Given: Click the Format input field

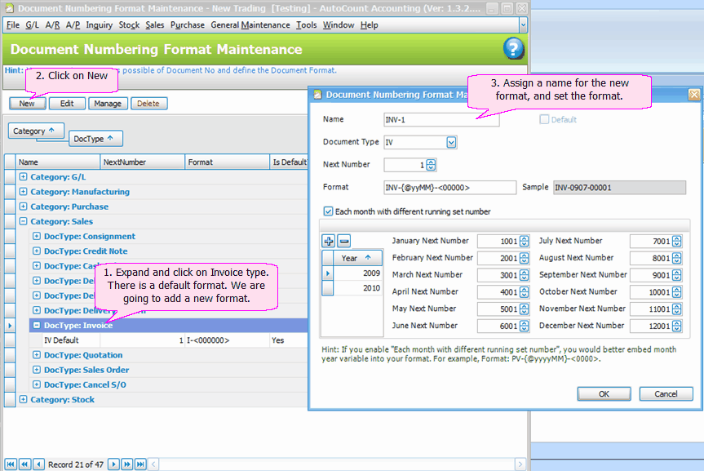Looking at the screenshot, I should 449,188.
